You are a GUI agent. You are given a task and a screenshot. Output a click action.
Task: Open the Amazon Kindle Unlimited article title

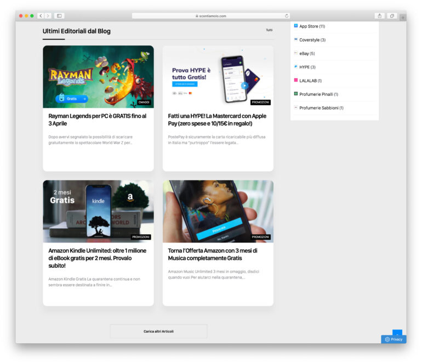pos(98,258)
